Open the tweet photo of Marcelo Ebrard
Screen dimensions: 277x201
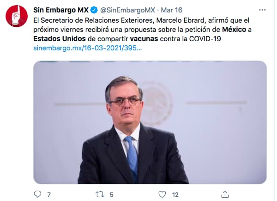pyautogui.click(x=150, y=122)
